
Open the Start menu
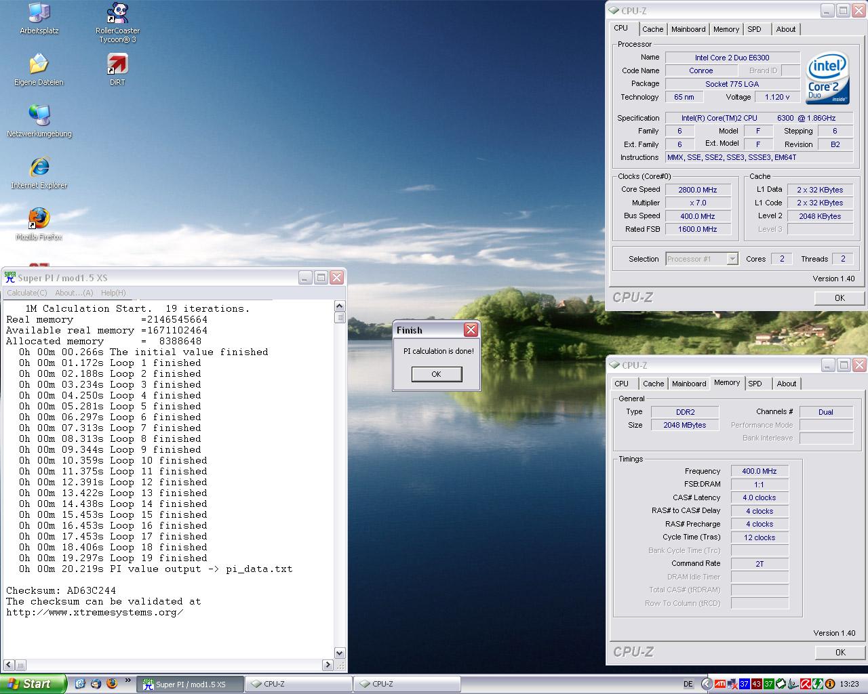click(x=33, y=684)
